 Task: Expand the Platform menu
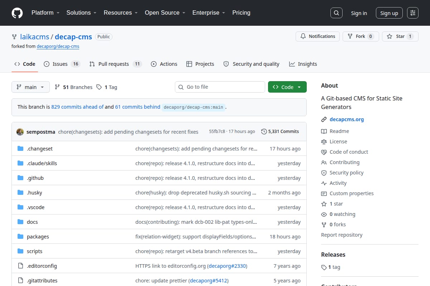point(45,13)
